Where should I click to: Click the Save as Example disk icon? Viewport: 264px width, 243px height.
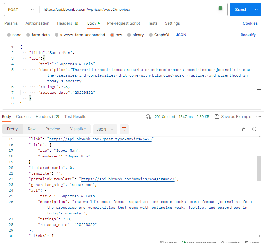pos(217,117)
